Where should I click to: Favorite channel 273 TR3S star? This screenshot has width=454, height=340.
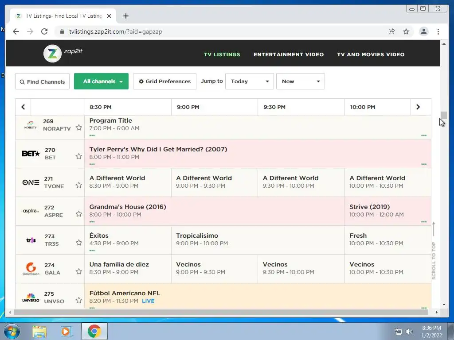pyautogui.click(x=79, y=243)
